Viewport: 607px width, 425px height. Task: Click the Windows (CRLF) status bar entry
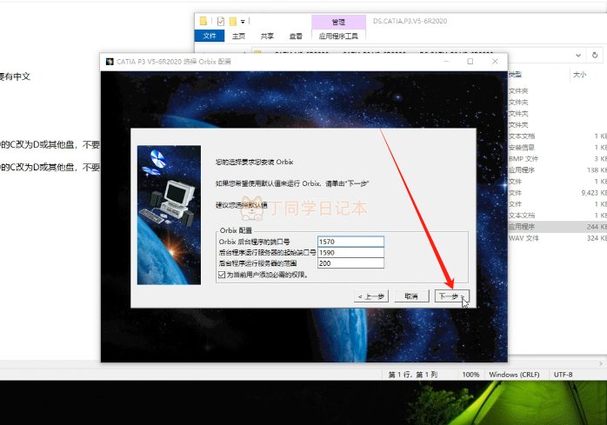(514, 375)
